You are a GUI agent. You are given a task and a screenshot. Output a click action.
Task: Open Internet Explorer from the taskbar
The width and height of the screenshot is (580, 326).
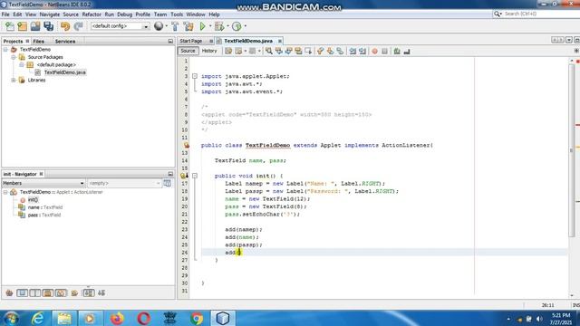point(38,318)
